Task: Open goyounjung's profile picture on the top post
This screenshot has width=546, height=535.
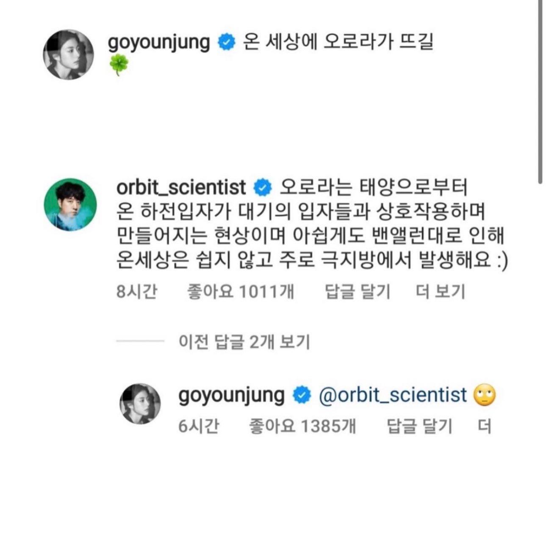Action: [69, 54]
